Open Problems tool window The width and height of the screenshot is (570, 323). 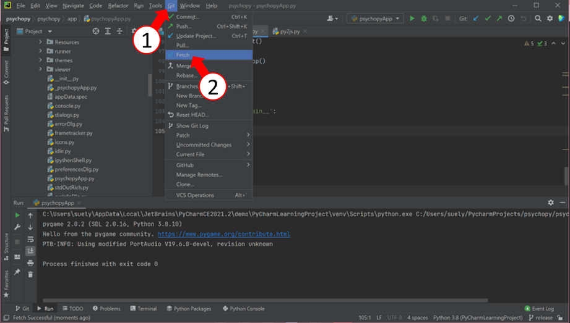click(x=106, y=308)
